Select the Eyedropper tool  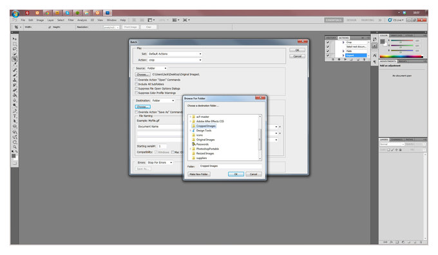point(15,64)
